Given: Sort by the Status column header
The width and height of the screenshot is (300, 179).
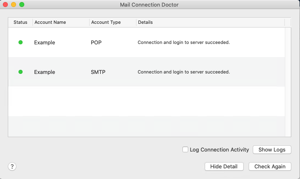Looking at the screenshot, I should [20, 22].
